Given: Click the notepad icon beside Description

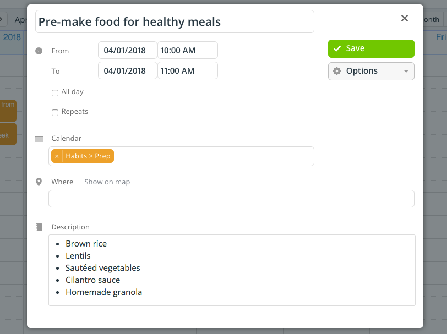Looking at the screenshot, I should pos(39,227).
